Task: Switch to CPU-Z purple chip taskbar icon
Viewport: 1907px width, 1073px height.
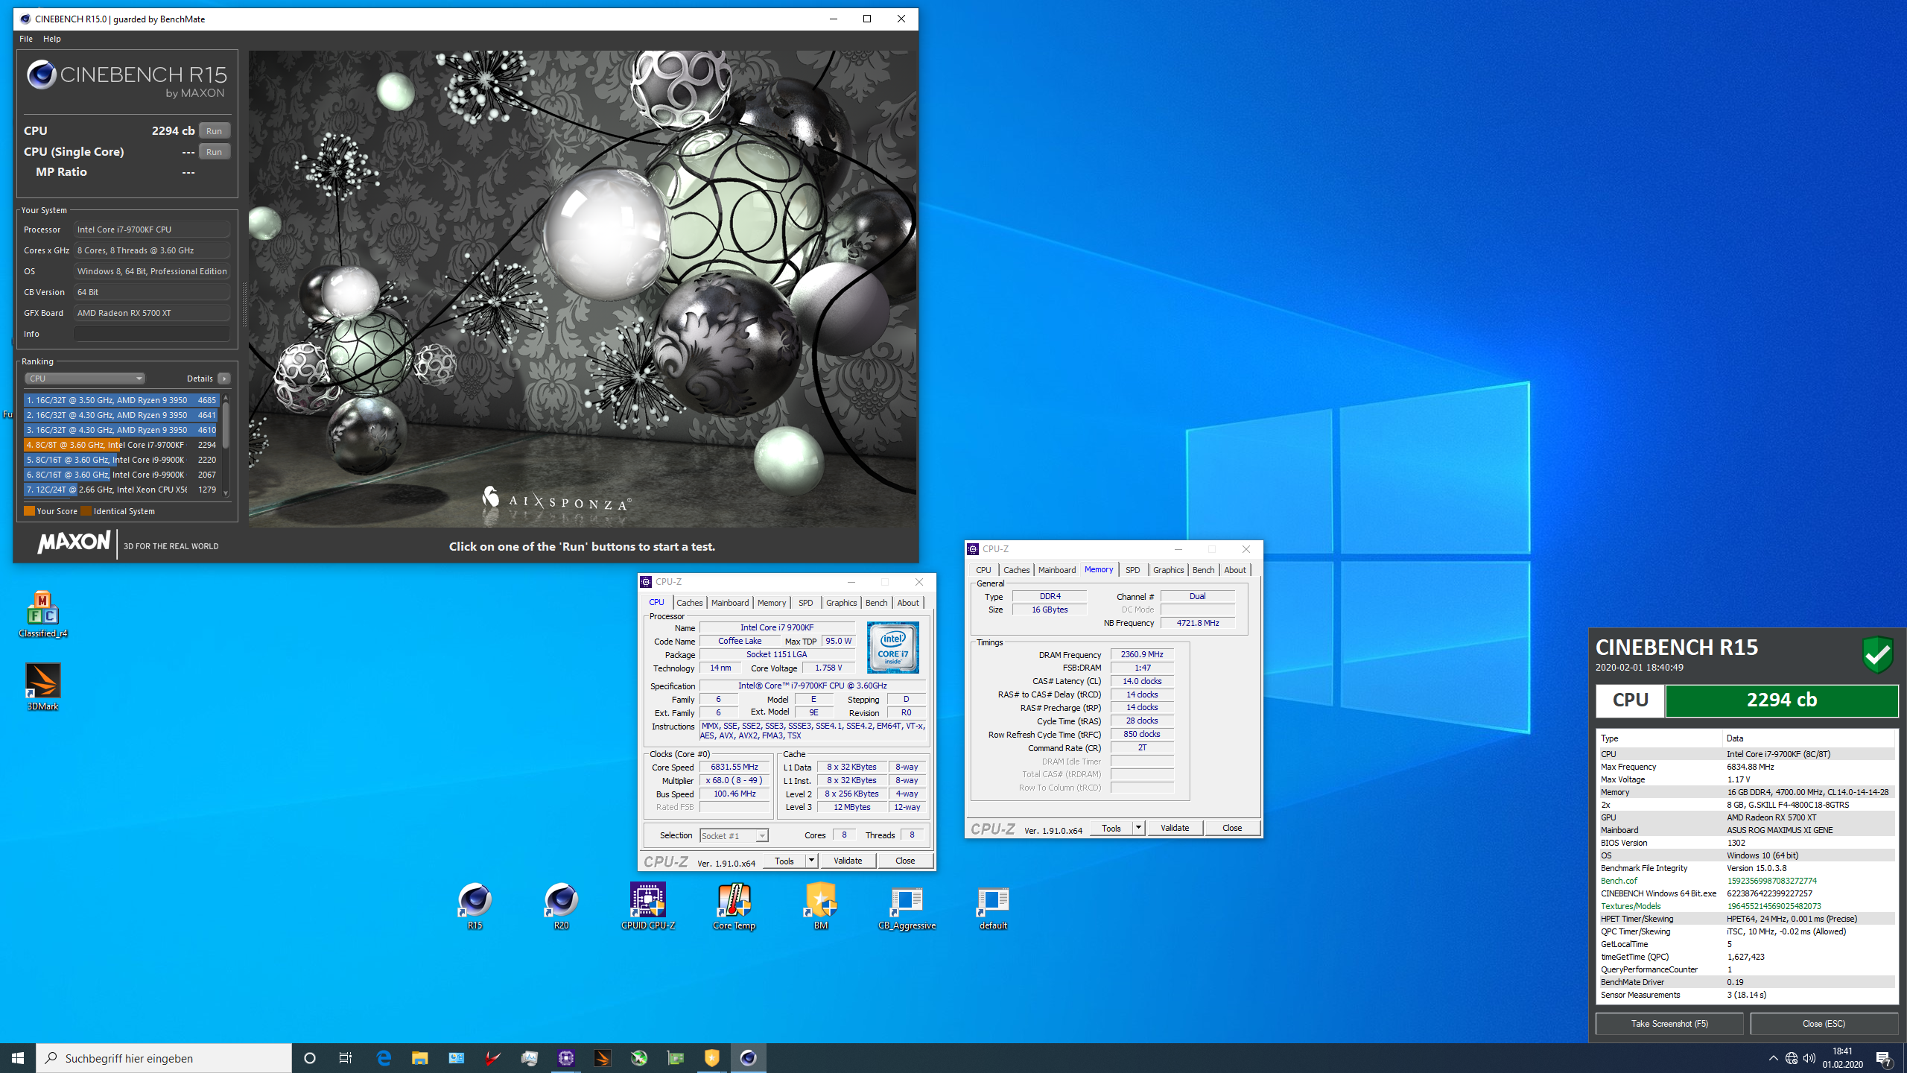Action: tap(565, 1058)
